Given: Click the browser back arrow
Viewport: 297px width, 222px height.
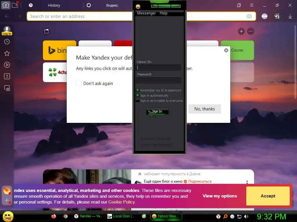Looking at the screenshot, I should coord(7,16).
